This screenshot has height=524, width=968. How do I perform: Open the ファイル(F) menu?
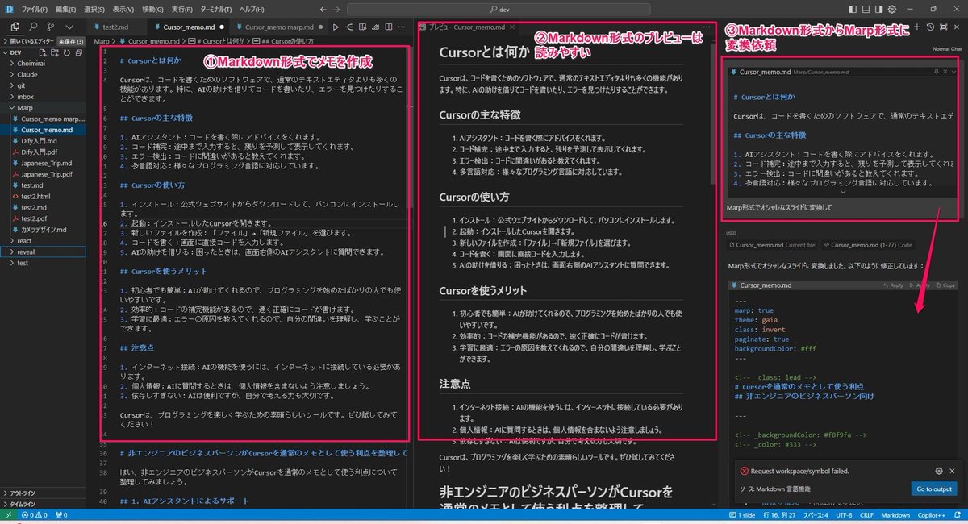35,9
